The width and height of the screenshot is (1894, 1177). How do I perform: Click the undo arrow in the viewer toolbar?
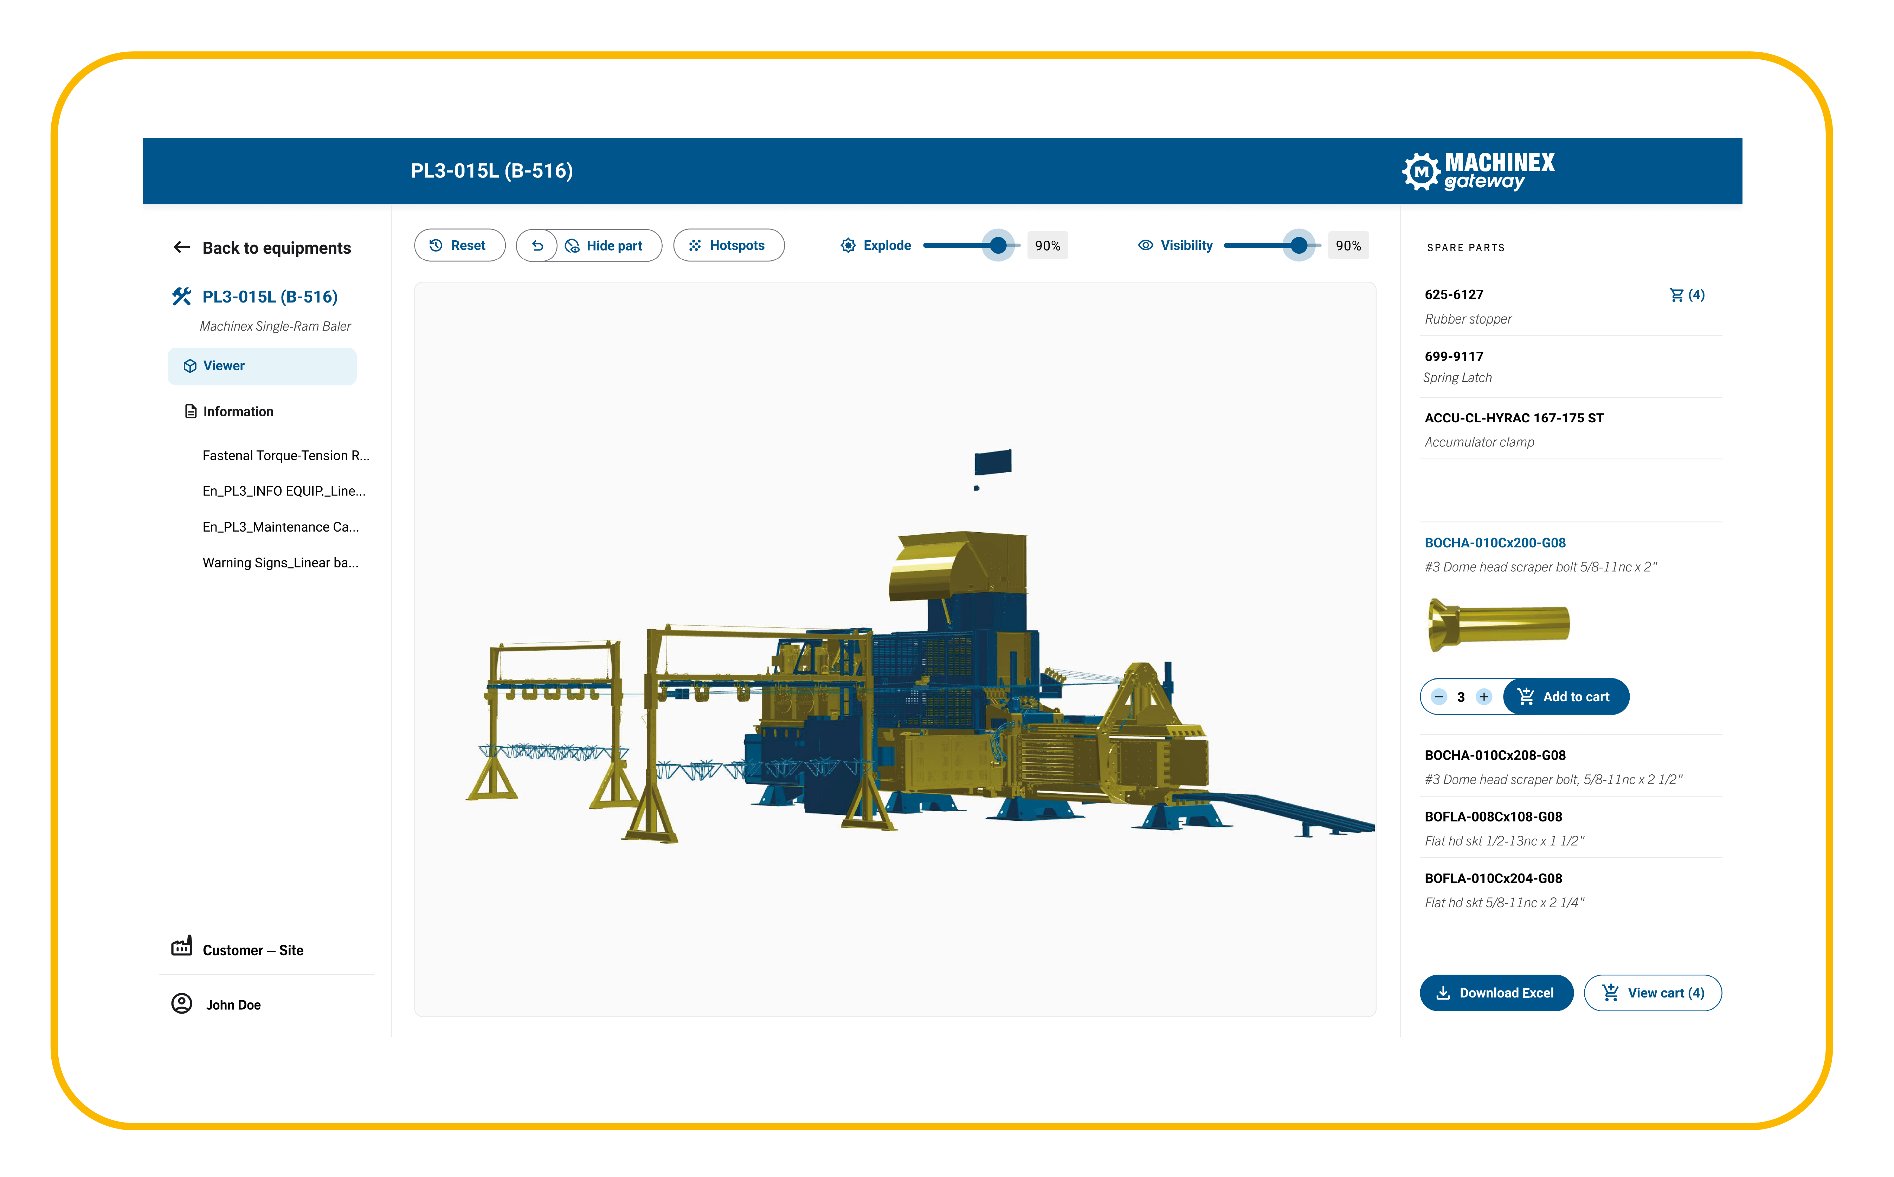537,245
